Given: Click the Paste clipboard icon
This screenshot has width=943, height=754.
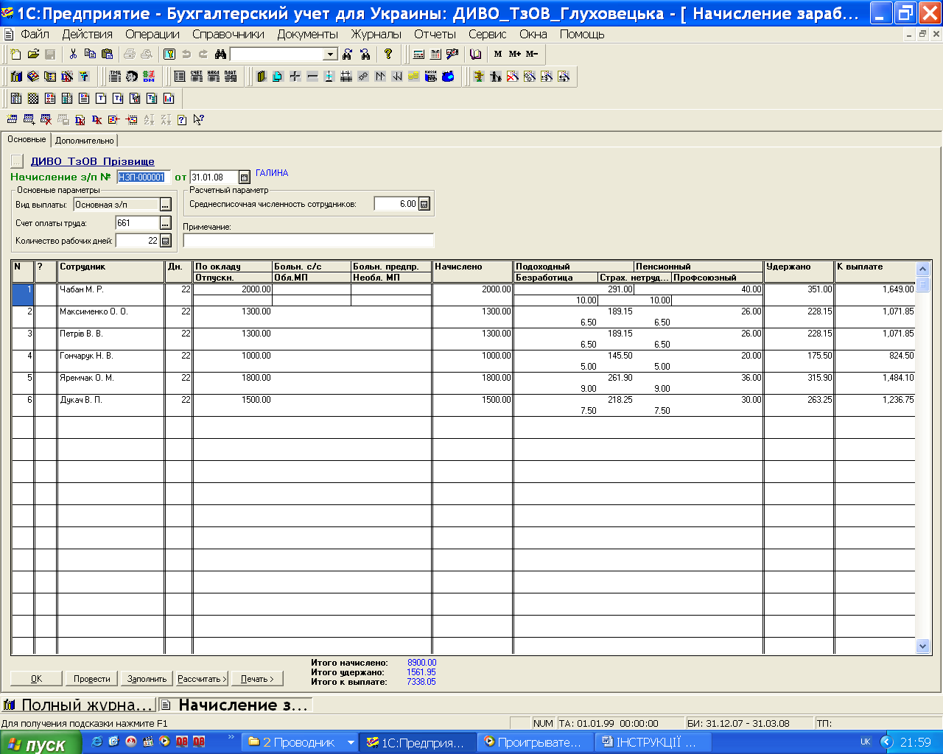Looking at the screenshot, I should pyautogui.click(x=107, y=54).
